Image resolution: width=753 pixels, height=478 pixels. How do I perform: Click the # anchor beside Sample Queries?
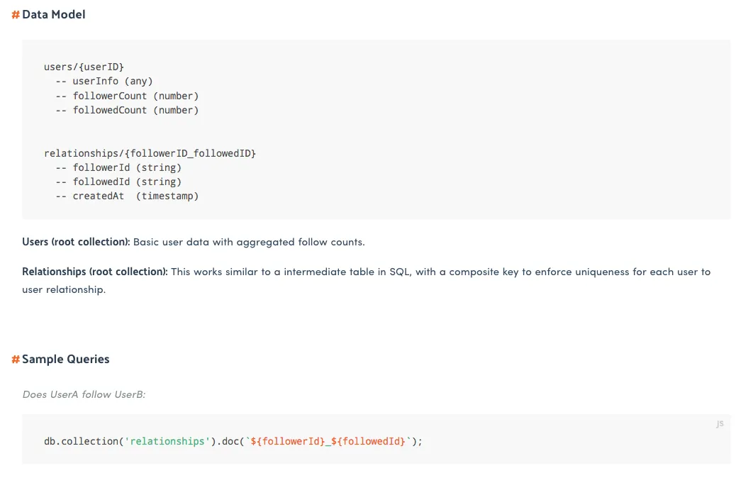(16, 360)
